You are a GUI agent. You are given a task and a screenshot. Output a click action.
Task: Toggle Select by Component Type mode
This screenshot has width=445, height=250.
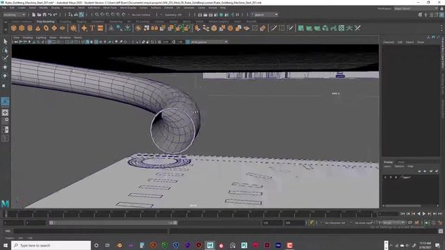(81, 15)
